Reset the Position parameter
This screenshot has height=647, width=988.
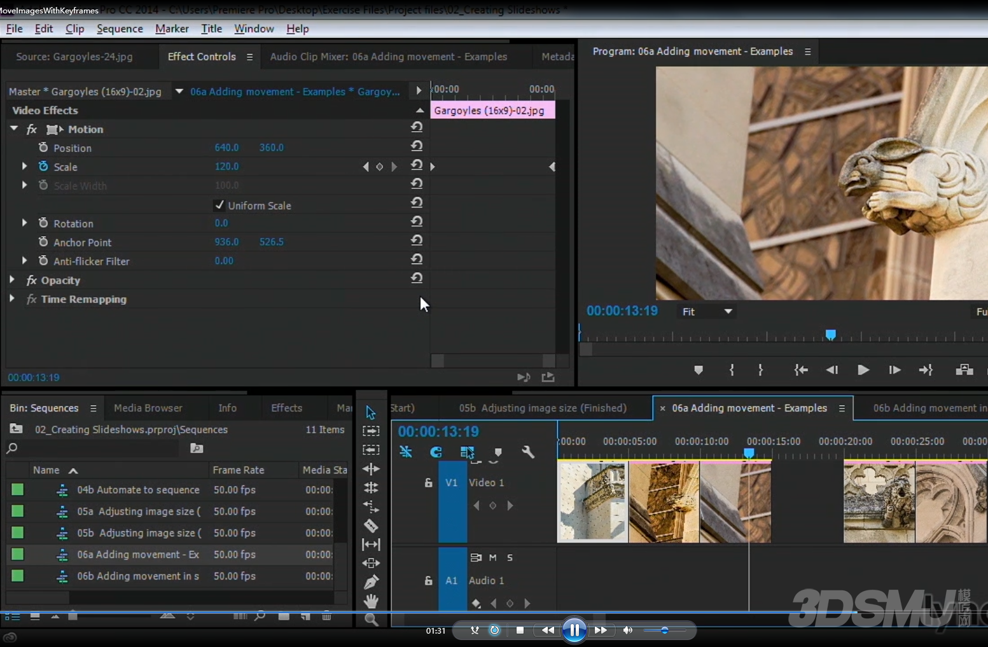(x=417, y=146)
